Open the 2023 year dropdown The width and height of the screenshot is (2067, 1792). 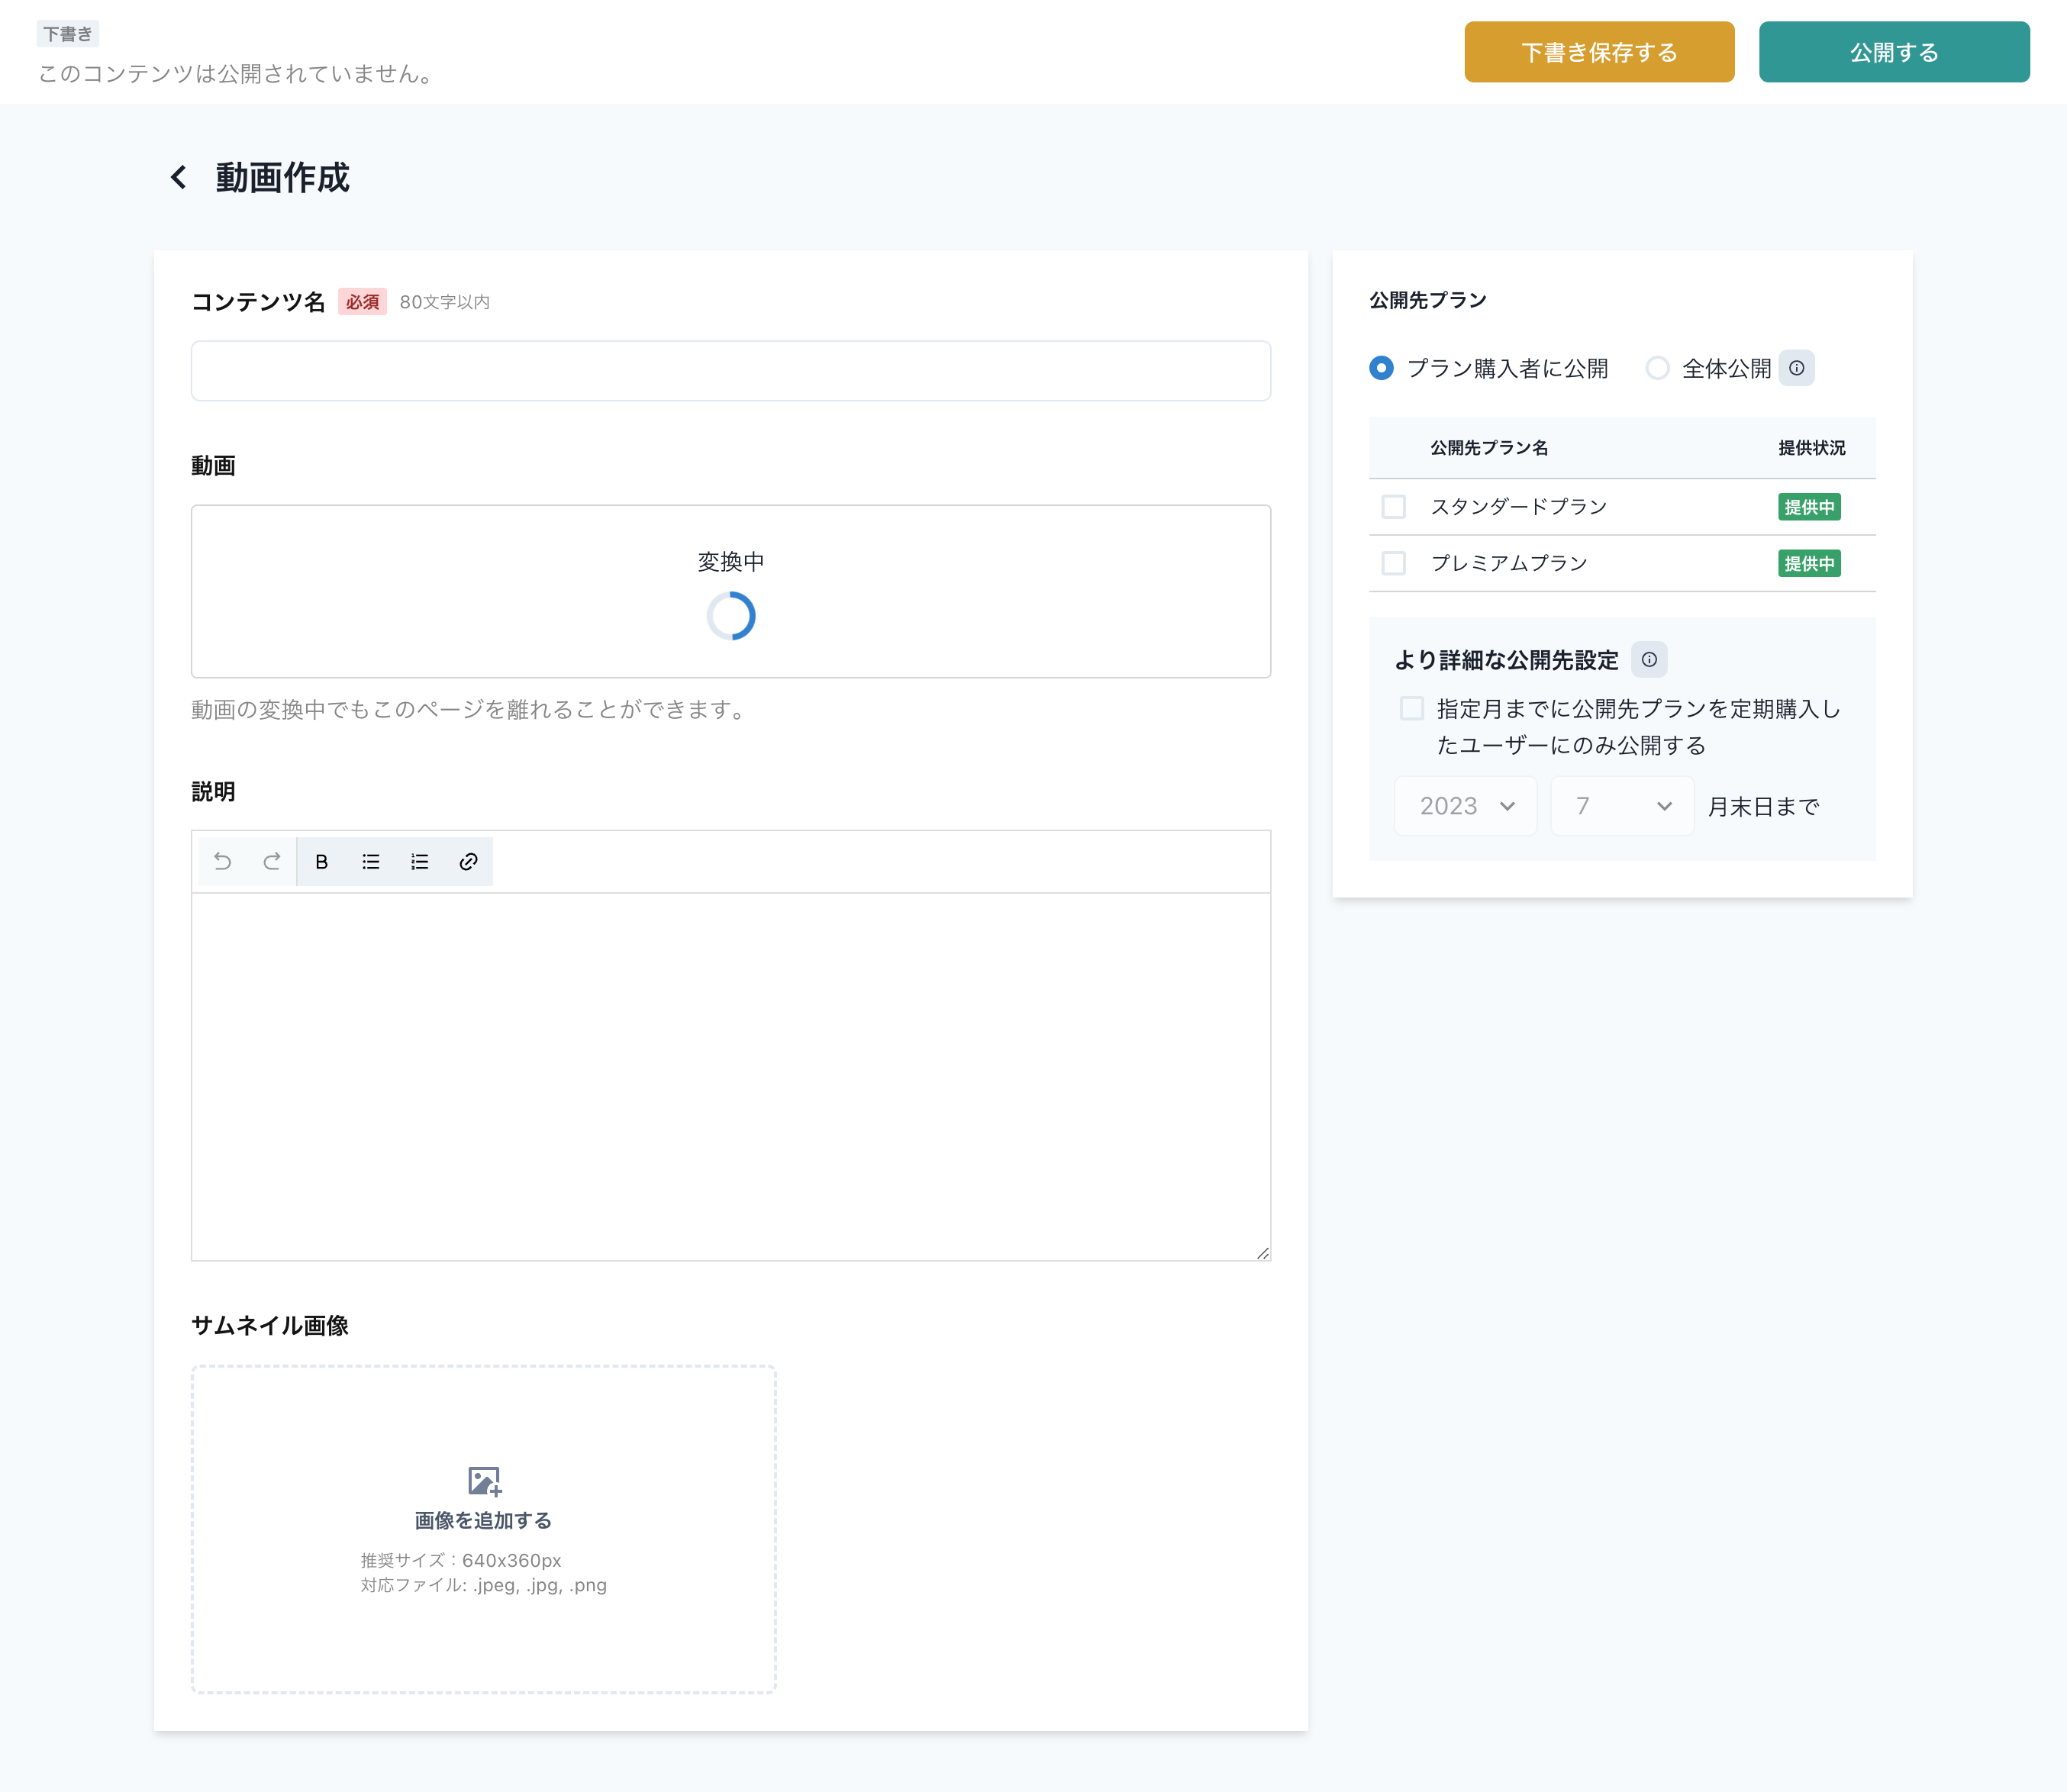(x=1466, y=806)
